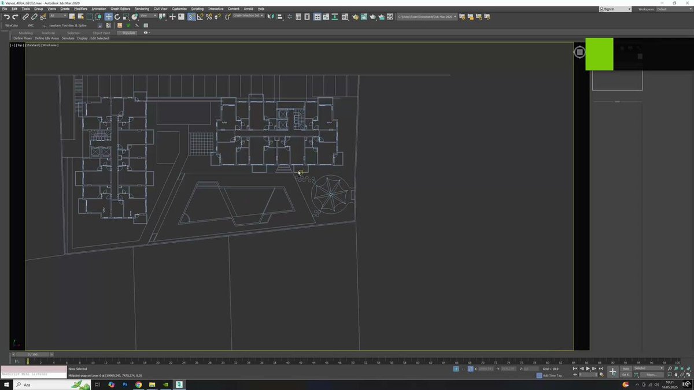Toggle the 3D Snaps button

(x=191, y=17)
